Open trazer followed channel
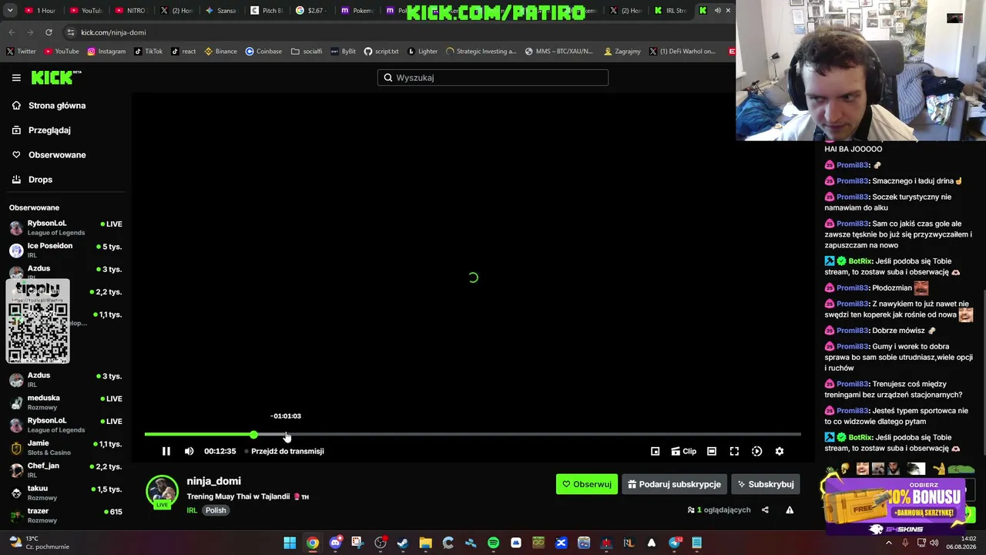The width and height of the screenshot is (986, 555). [x=65, y=515]
